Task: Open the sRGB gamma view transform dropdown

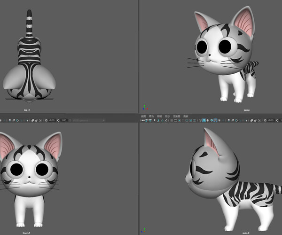Action: [89, 120]
